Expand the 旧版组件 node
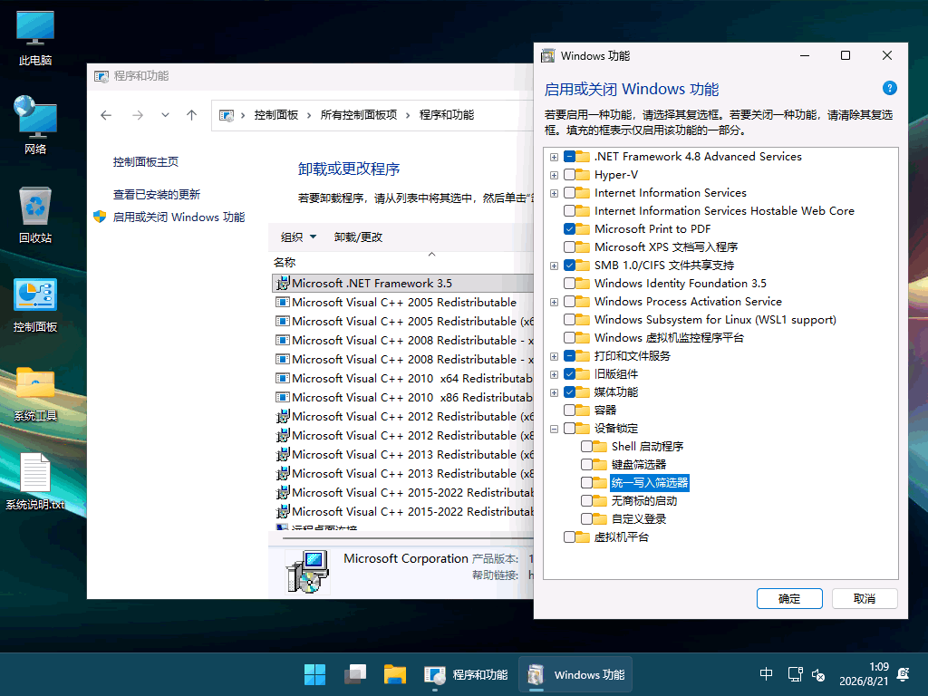This screenshot has width=928, height=696. (x=554, y=374)
